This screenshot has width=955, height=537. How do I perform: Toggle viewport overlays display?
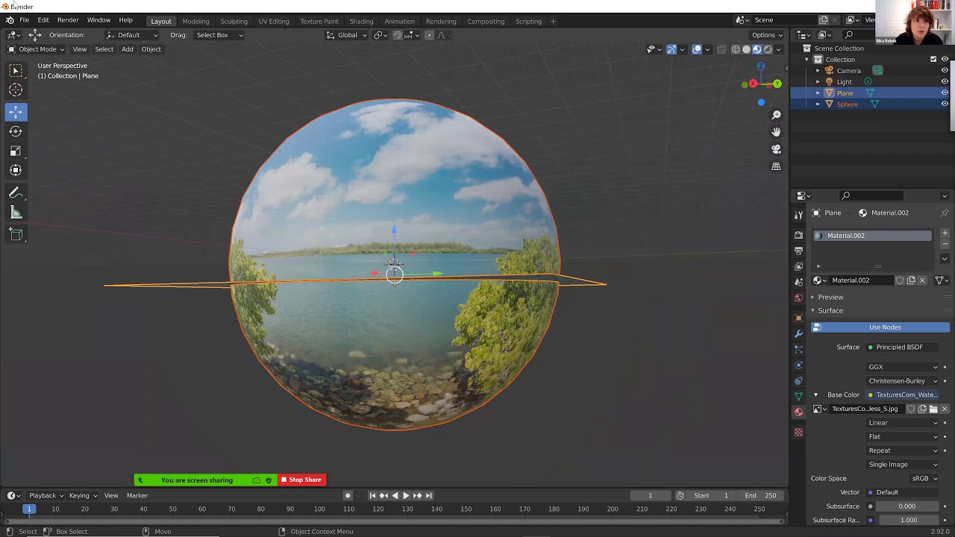click(697, 49)
